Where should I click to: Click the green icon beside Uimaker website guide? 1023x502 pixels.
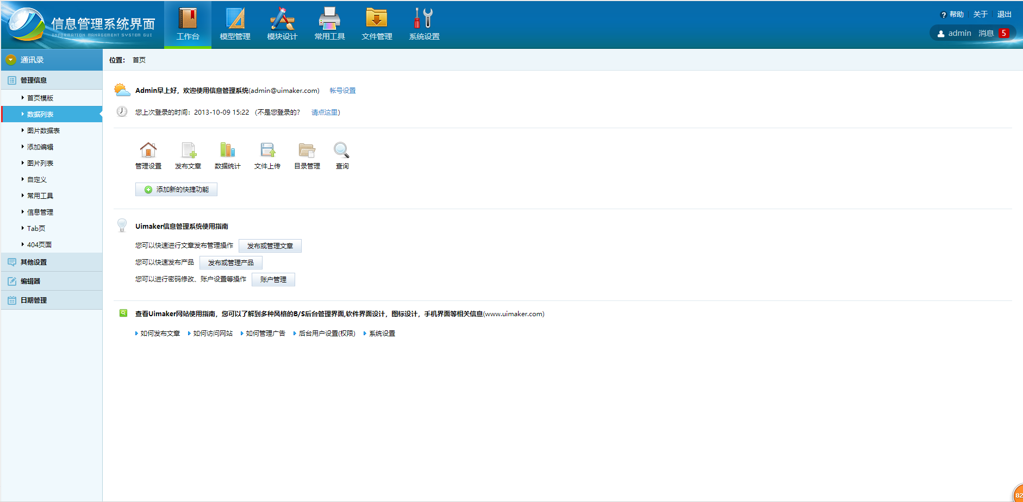pos(123,313)
